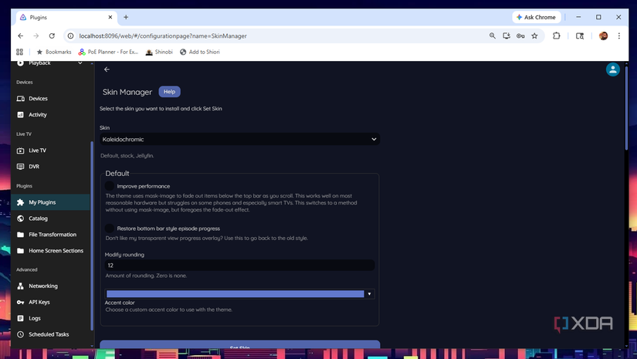Open File Transformation plugin page

click(50, 235)
